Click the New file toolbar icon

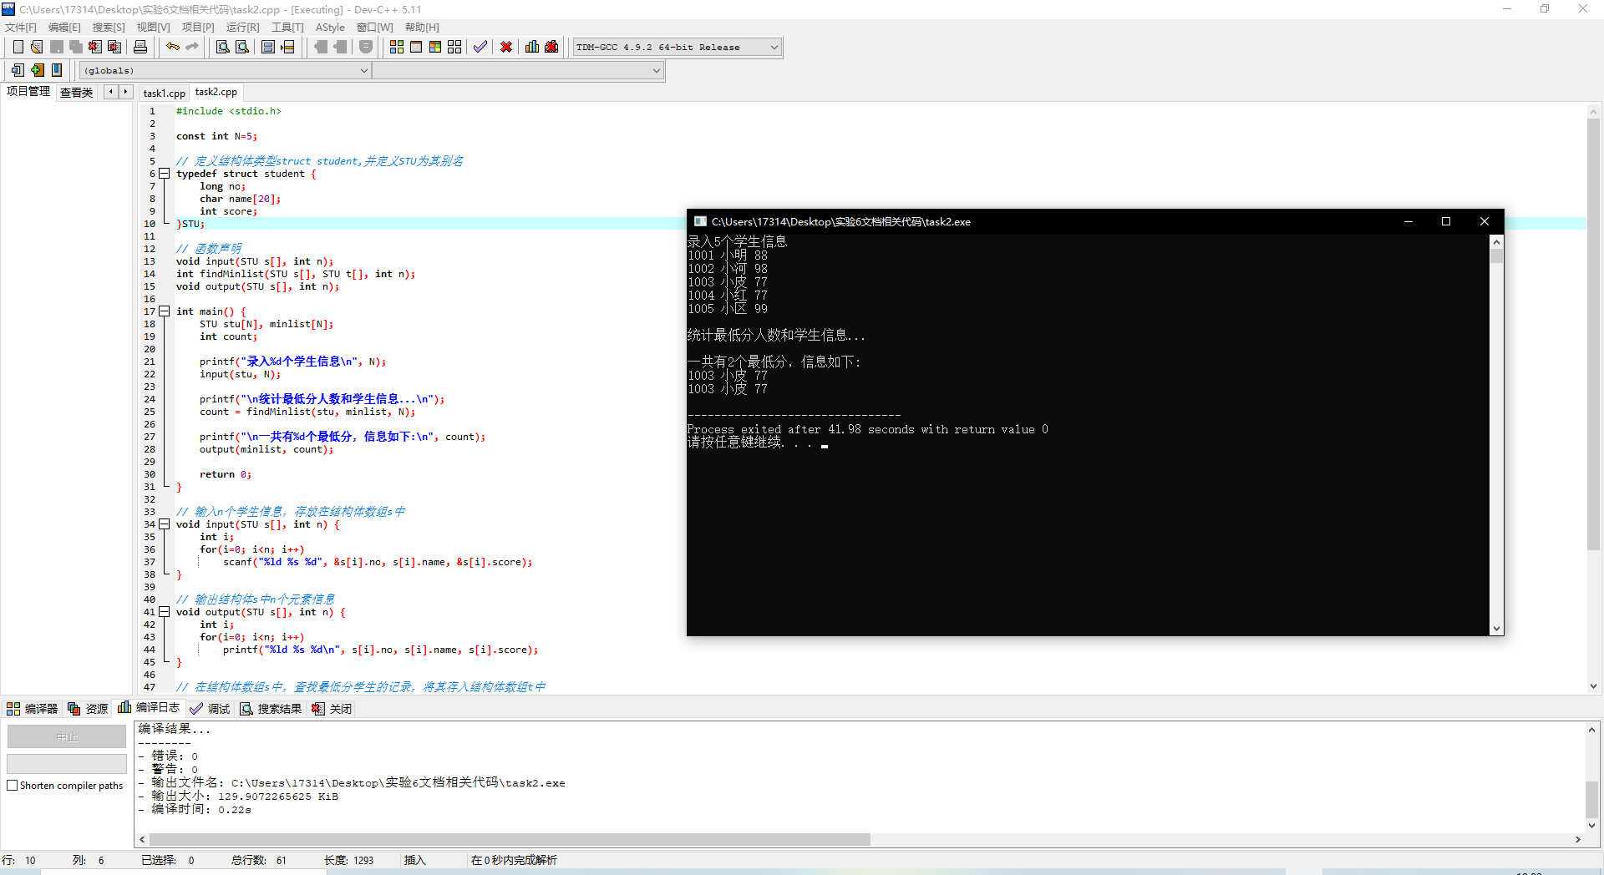(18, 47)
